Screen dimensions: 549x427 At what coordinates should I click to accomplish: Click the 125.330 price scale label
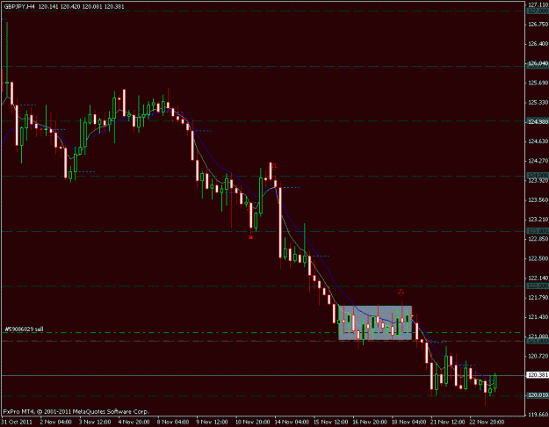click(x=538, y=103)
